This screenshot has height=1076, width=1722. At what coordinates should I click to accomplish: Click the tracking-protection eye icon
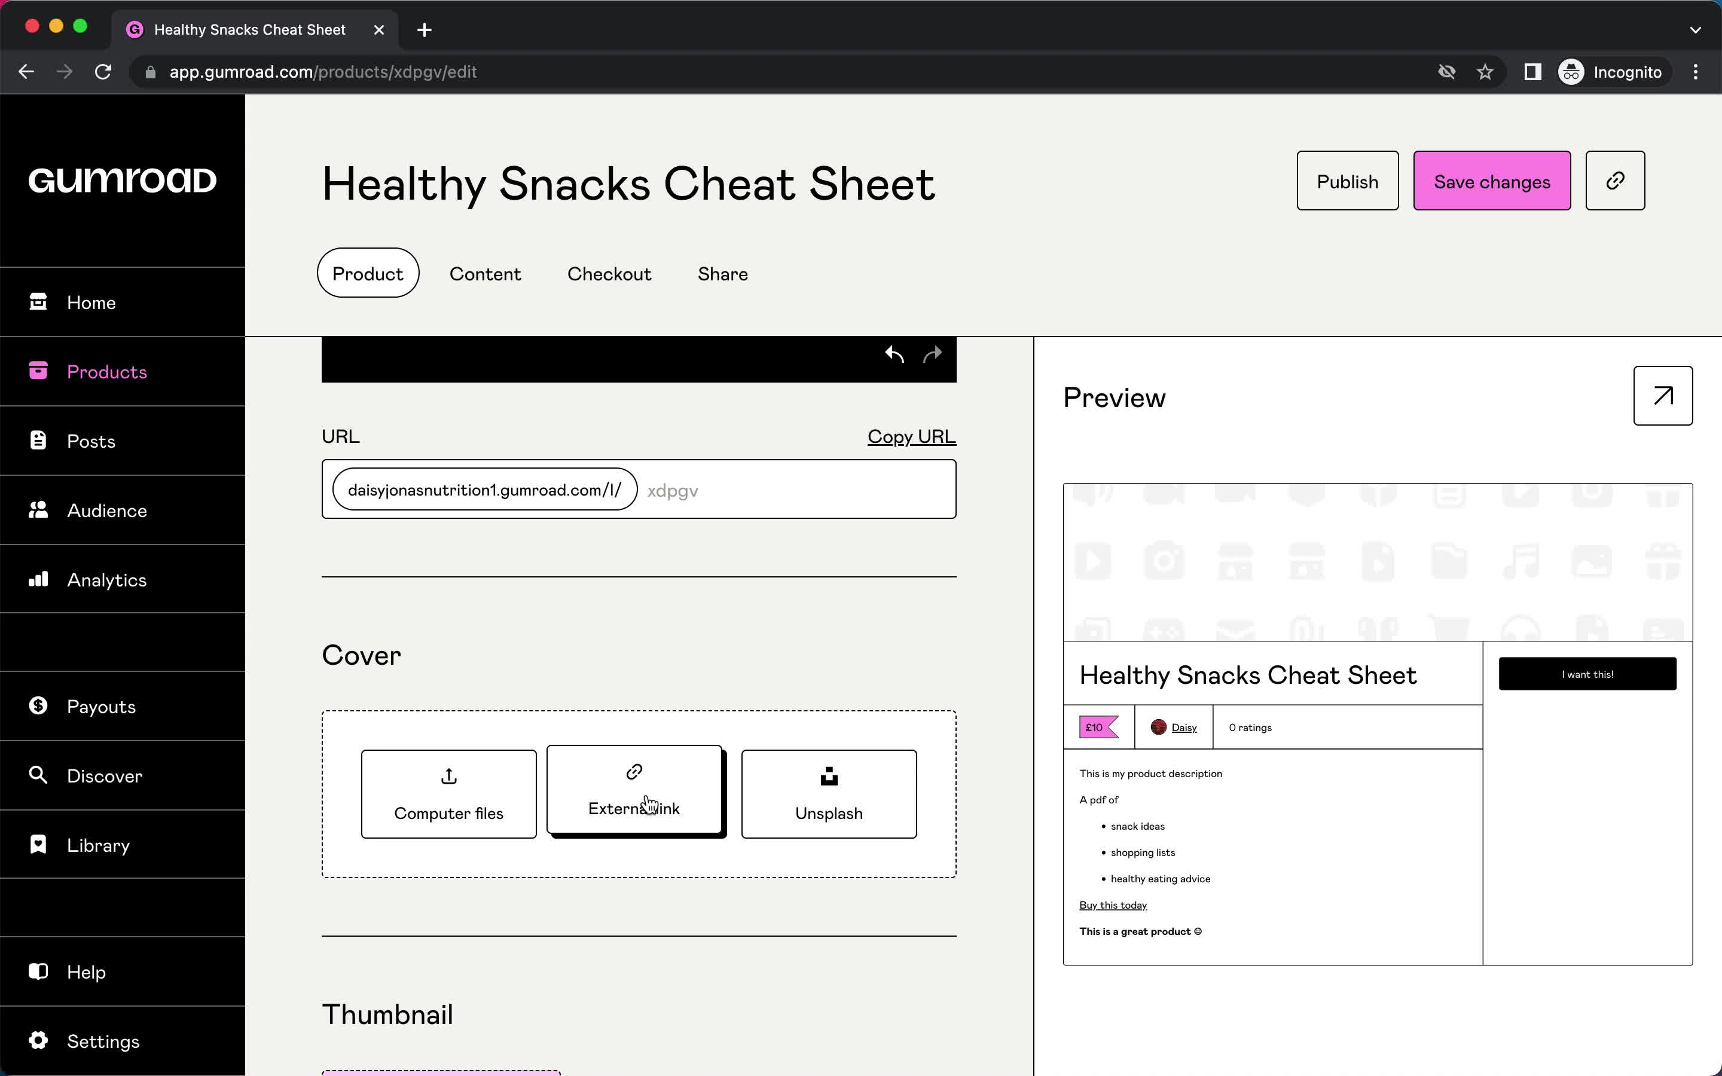click(1446, 72)
